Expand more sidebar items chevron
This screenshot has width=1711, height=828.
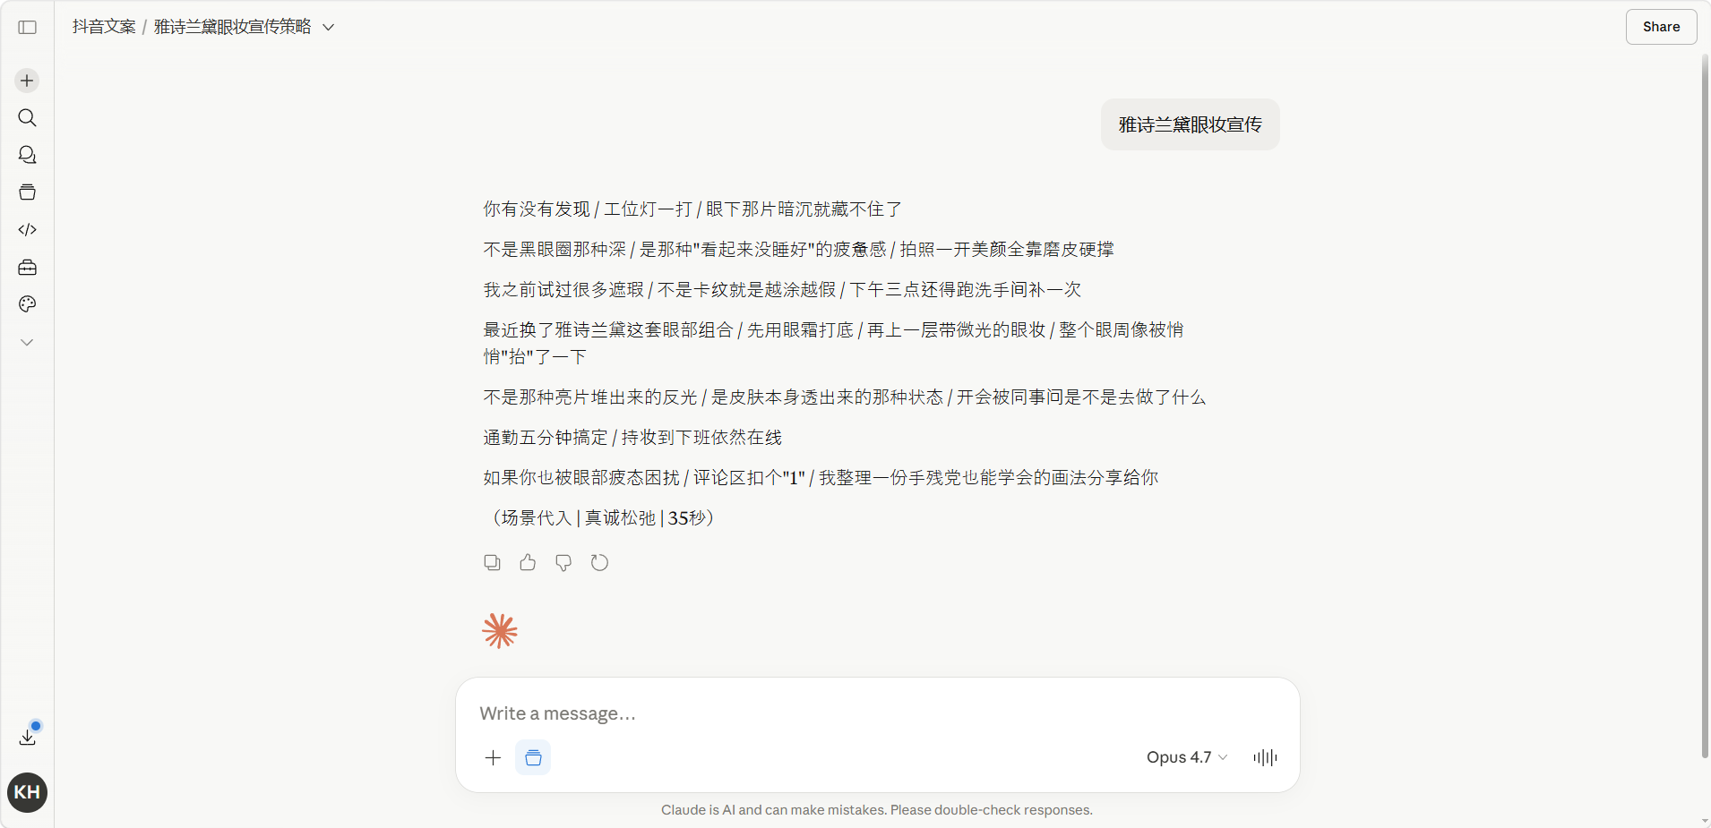click(27, 342)
